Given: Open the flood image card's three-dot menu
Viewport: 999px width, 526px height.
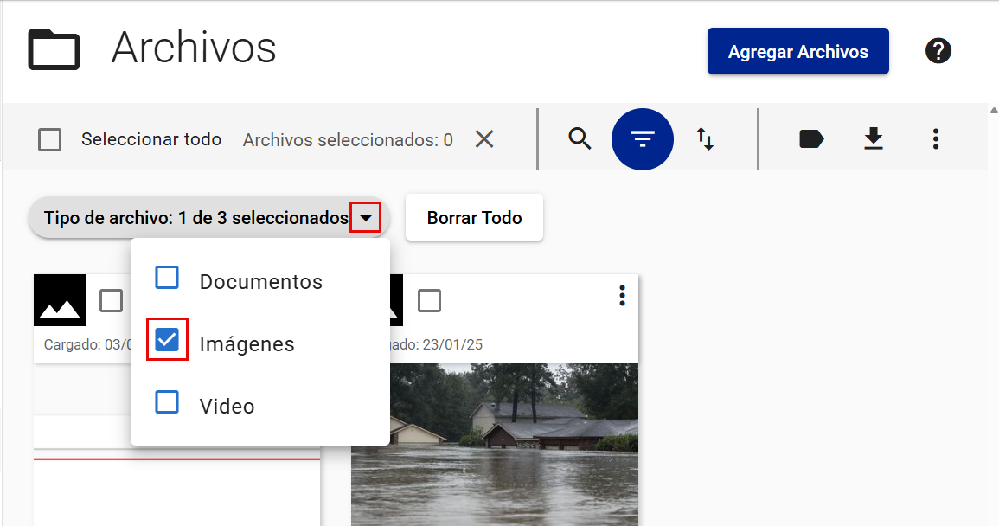Looking at the screenshot, I should (622, 296).
